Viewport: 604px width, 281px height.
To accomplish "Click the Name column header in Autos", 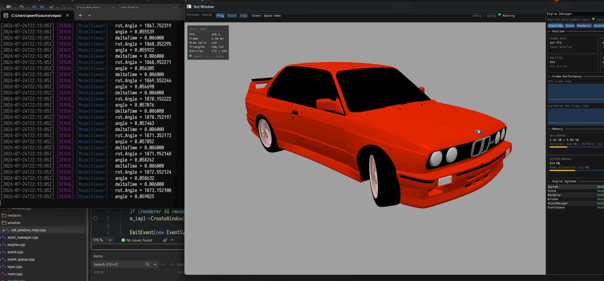I will (x=99, y=272).
